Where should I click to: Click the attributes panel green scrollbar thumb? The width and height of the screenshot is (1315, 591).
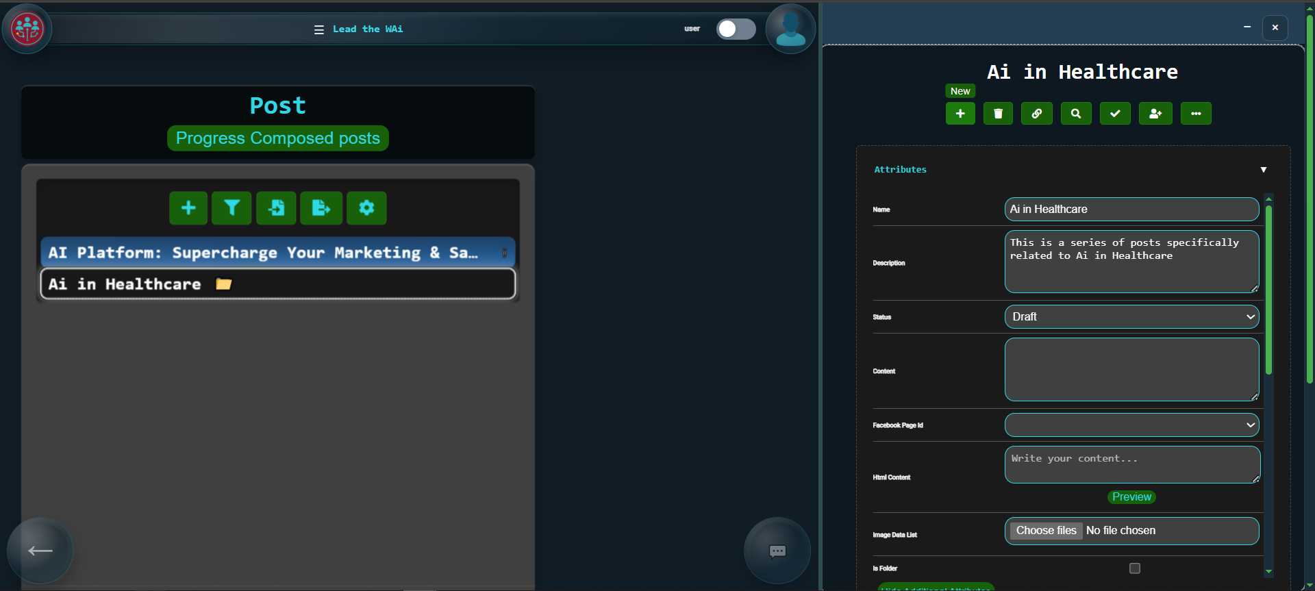pyautogui.click(x=1268, y=290)
